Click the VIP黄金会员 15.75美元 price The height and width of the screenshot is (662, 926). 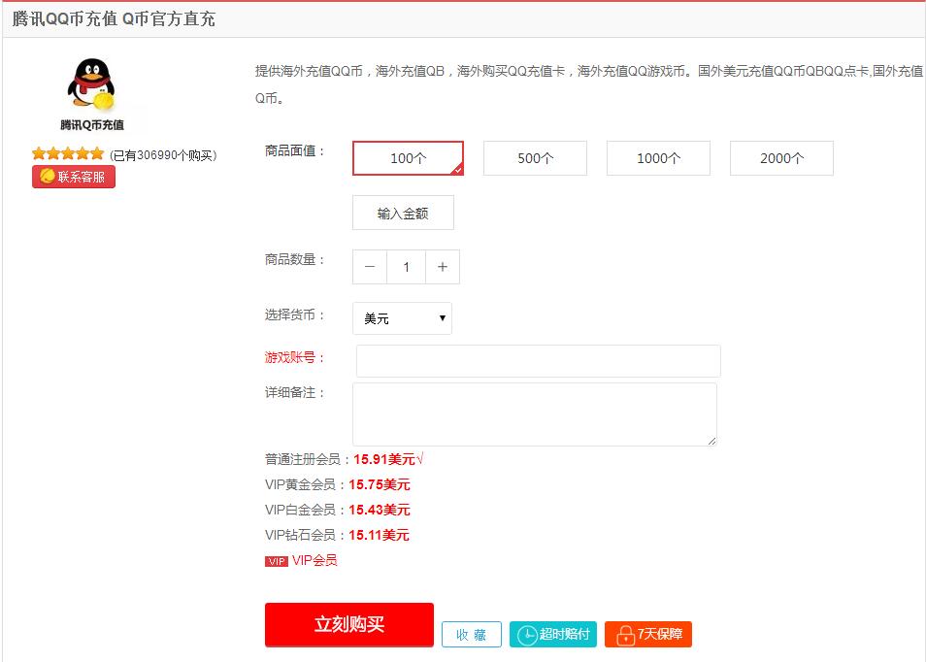click(x=380, y=484)
